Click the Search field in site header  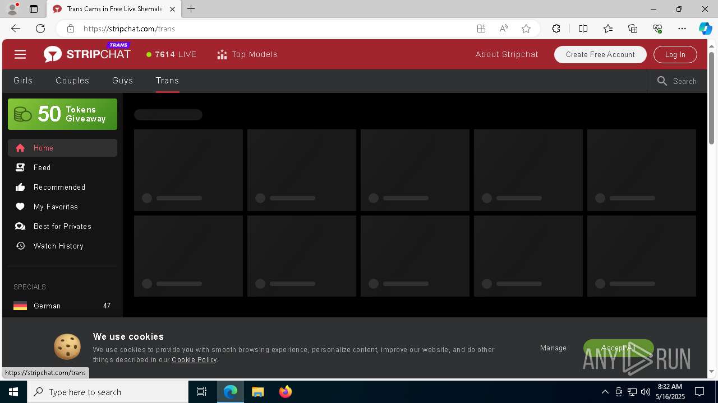pos(677,81)
